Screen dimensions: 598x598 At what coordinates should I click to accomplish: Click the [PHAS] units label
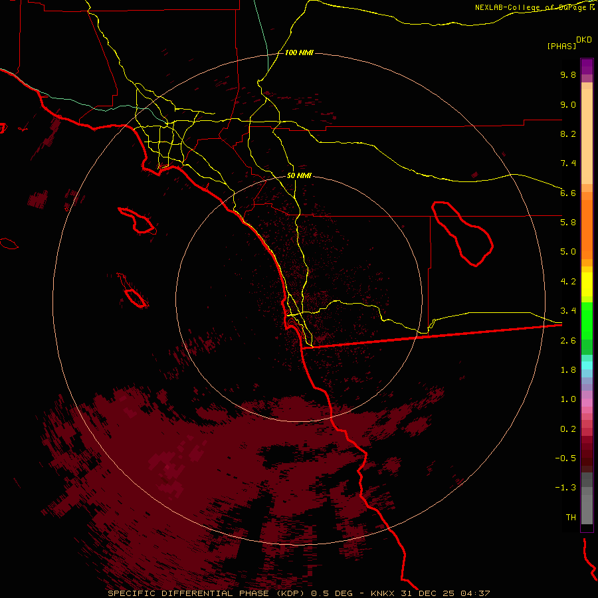click(561, 46)
